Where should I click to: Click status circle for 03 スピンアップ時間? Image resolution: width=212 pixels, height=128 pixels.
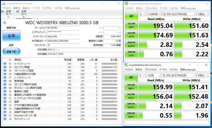coord(5,67)
